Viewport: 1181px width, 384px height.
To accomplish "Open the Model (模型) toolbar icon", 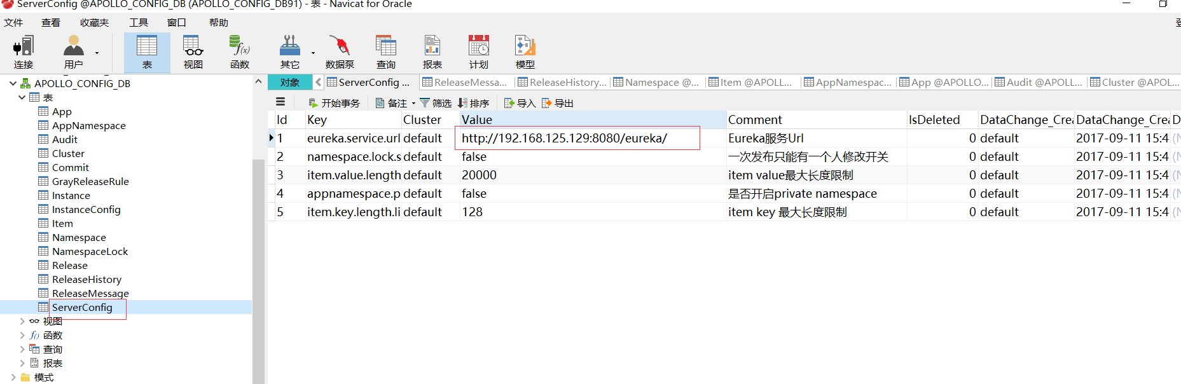I will (525, 53).
